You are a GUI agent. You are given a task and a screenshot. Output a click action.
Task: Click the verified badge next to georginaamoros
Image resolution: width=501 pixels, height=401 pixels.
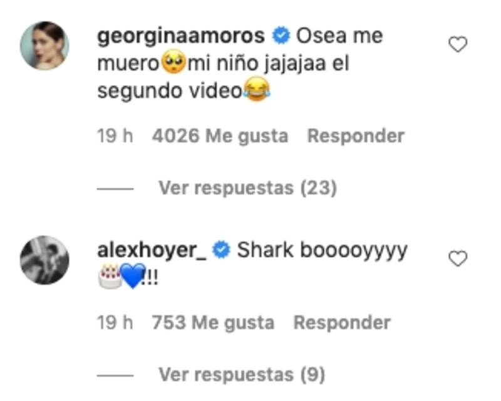[281, 36]
